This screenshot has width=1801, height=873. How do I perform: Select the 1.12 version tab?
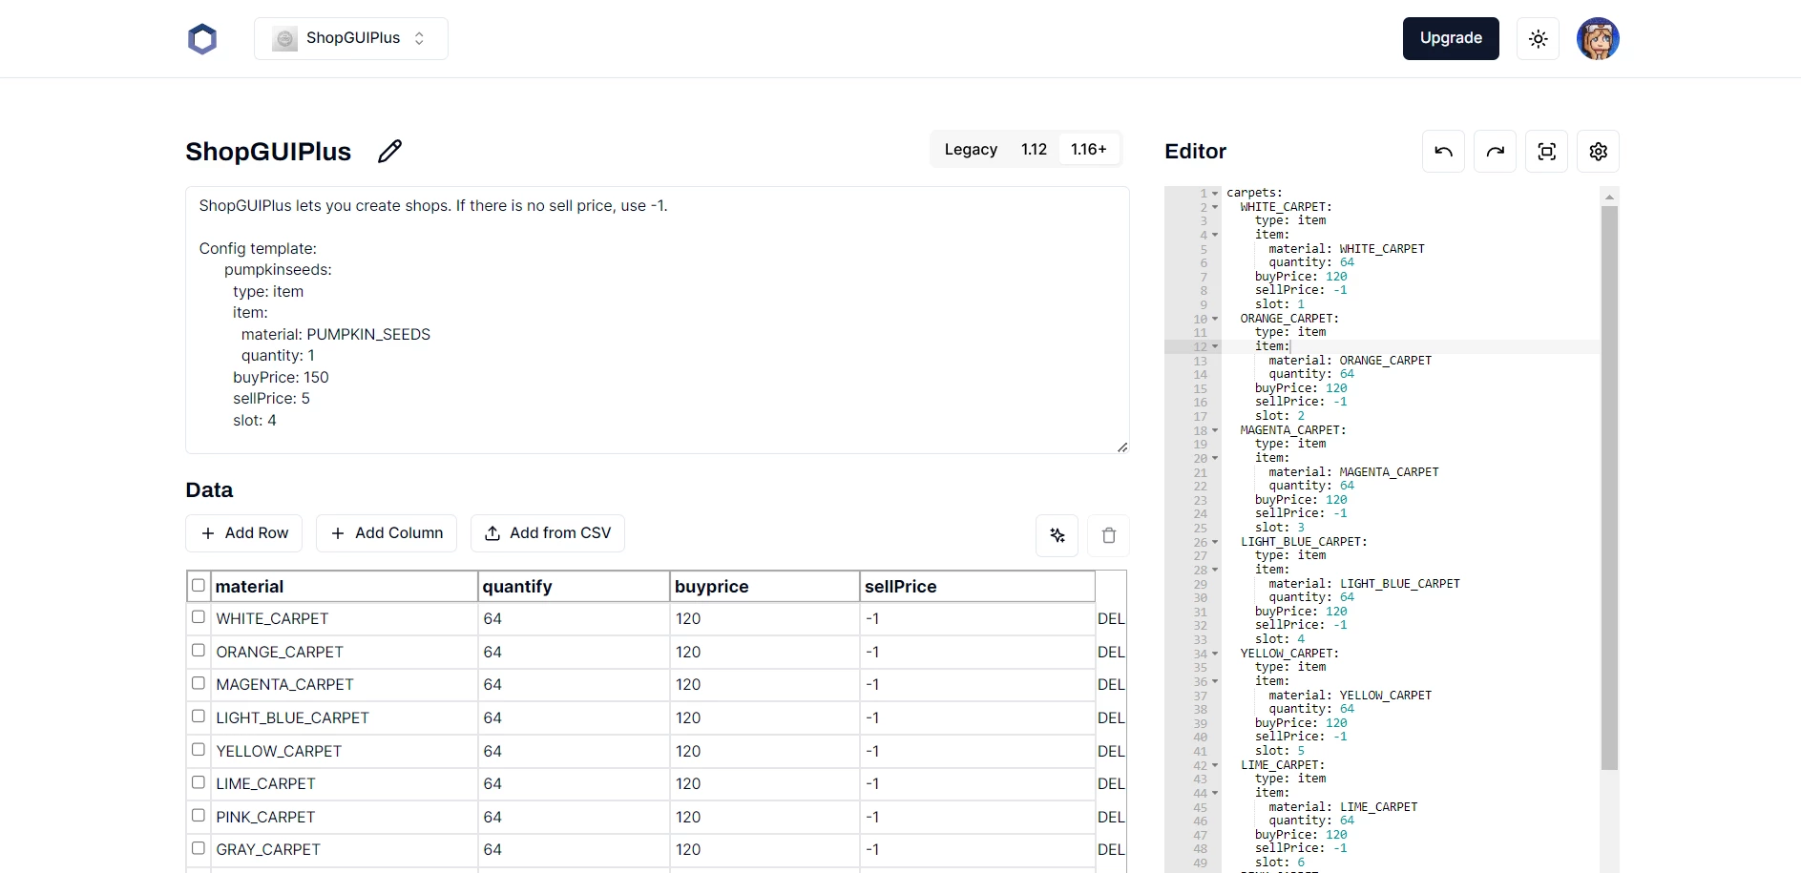tap(1034, 149)
